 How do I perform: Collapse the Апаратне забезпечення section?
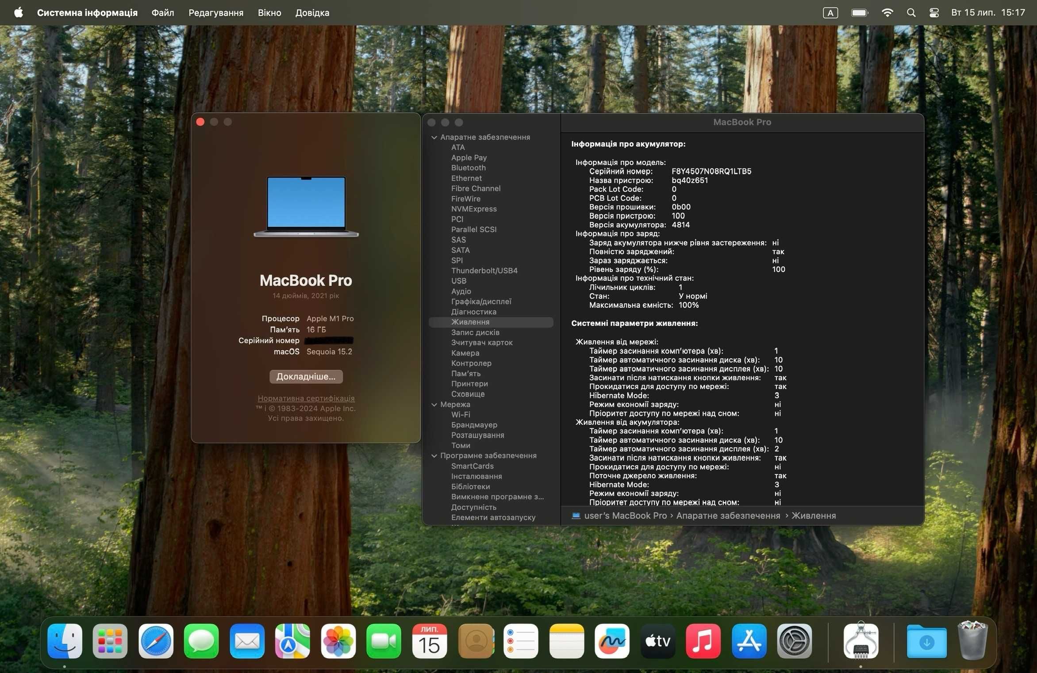pos(434,138)
